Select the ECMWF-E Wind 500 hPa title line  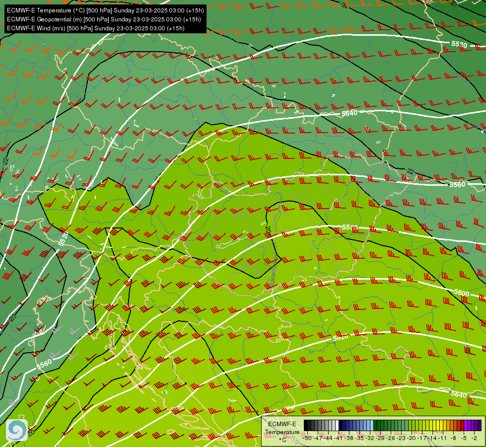[96, 28]
